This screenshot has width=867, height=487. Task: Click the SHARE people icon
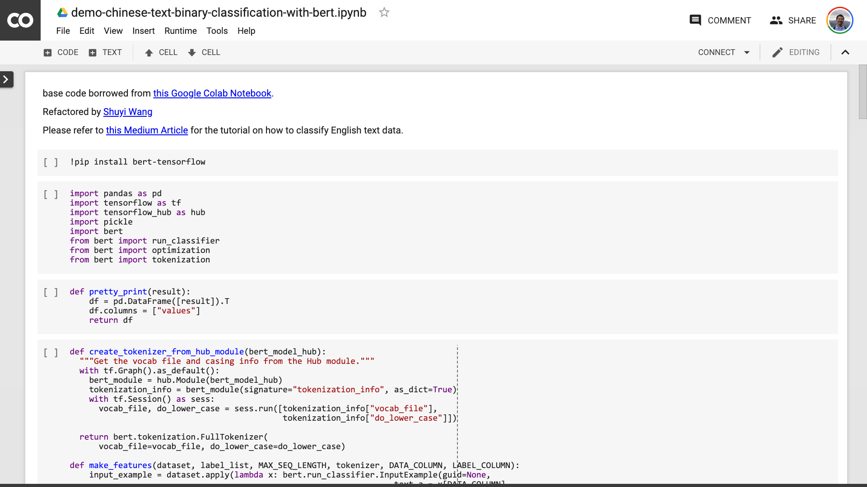[776, 20]
